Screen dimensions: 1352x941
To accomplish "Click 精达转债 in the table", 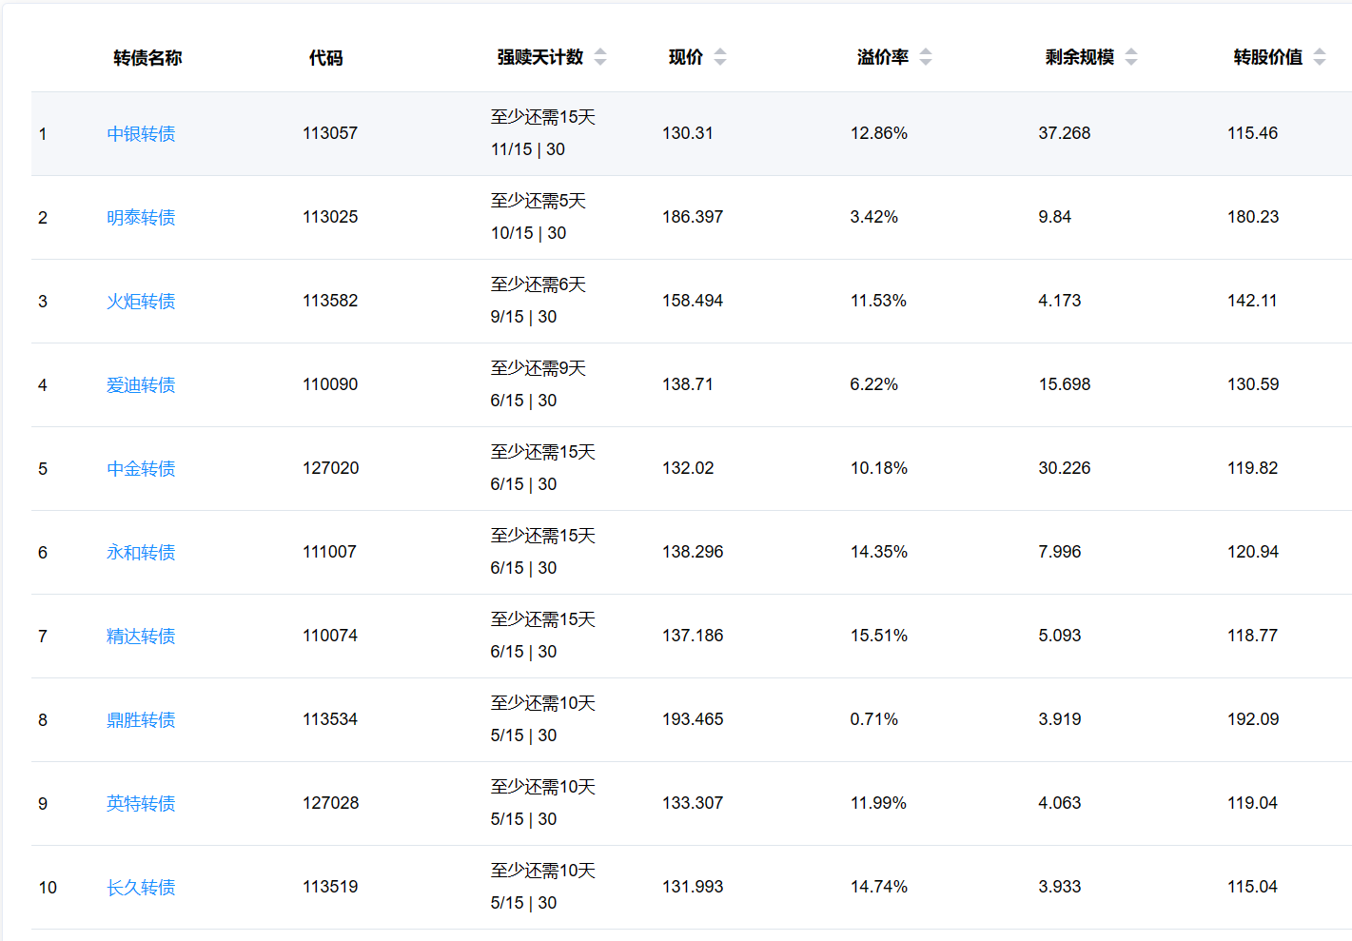I will [x=141, y=637].
